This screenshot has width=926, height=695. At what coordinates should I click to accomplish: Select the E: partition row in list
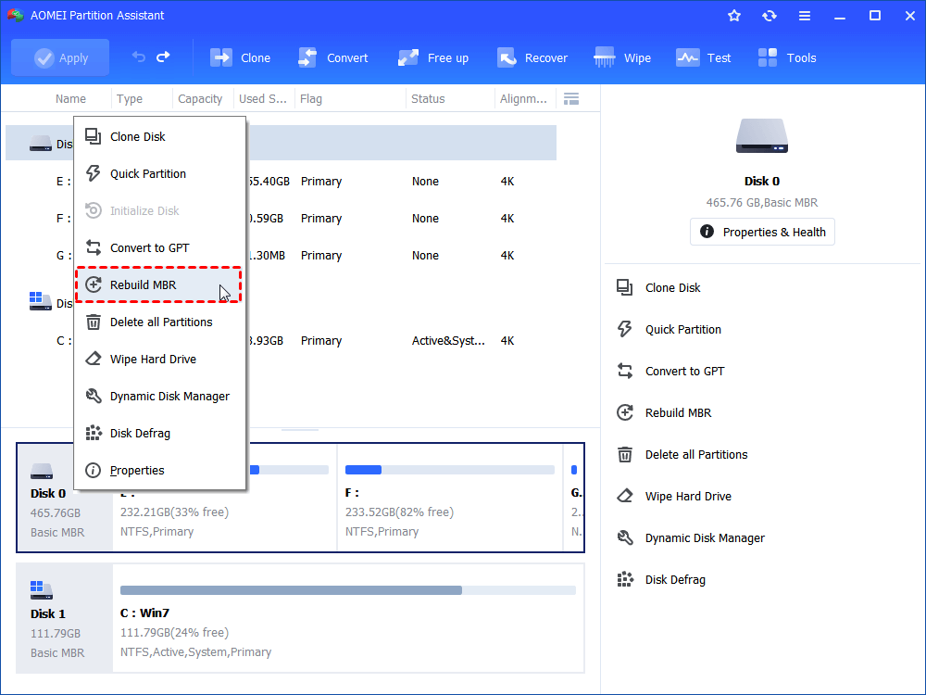[282, 182]
